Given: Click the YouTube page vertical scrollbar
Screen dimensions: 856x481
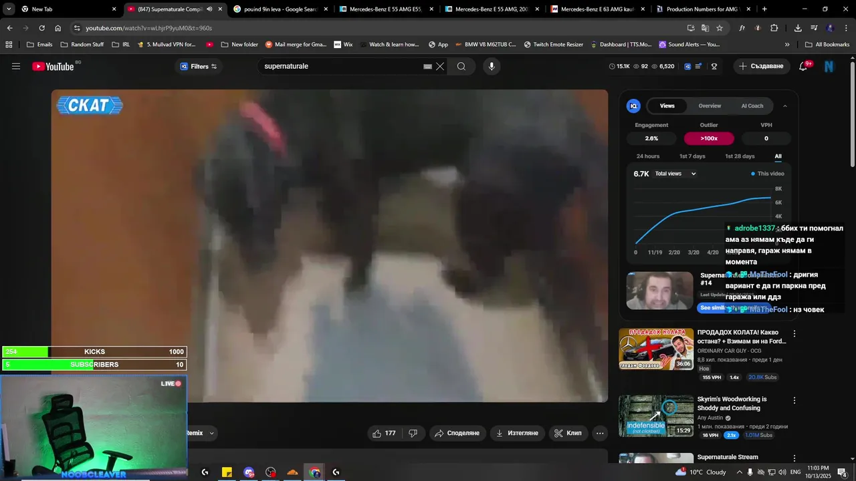Looking at the screenshot, I should pos(852,114).
